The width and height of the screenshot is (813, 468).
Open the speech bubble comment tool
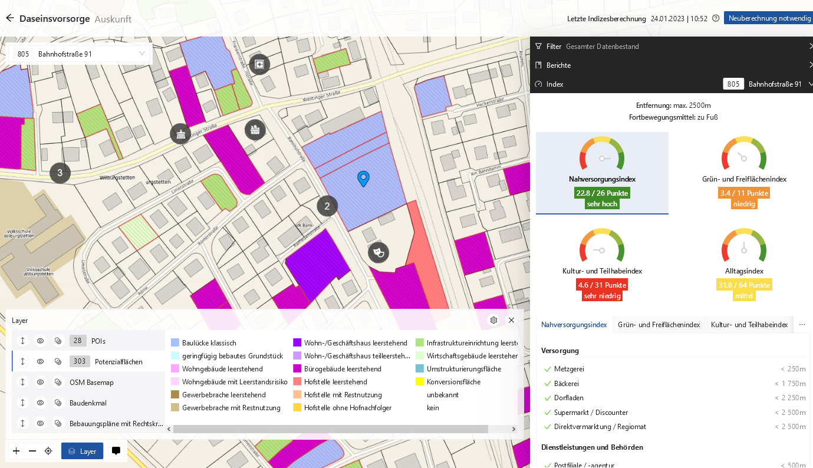[116, 451]
